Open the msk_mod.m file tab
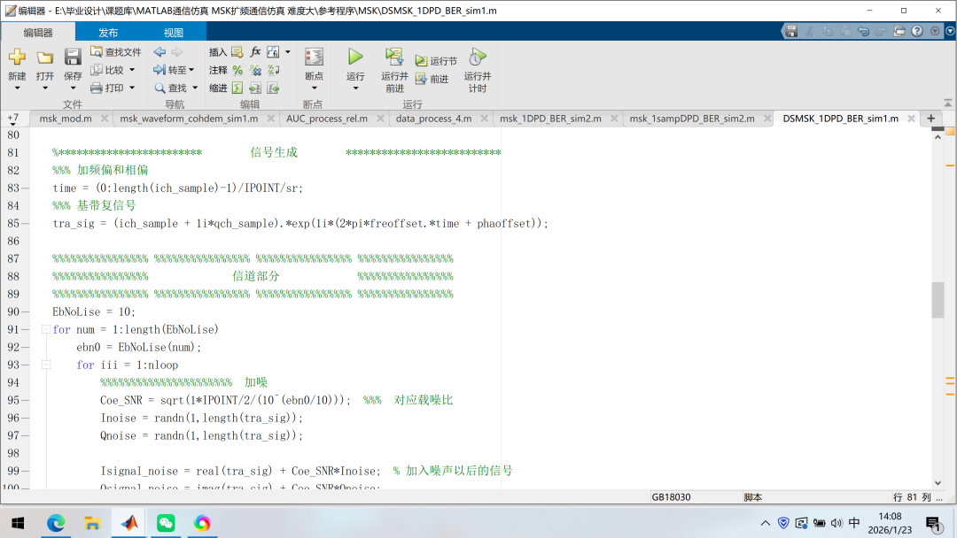The height and width of the screenshot is (538, 957). (x=66, y=119)
